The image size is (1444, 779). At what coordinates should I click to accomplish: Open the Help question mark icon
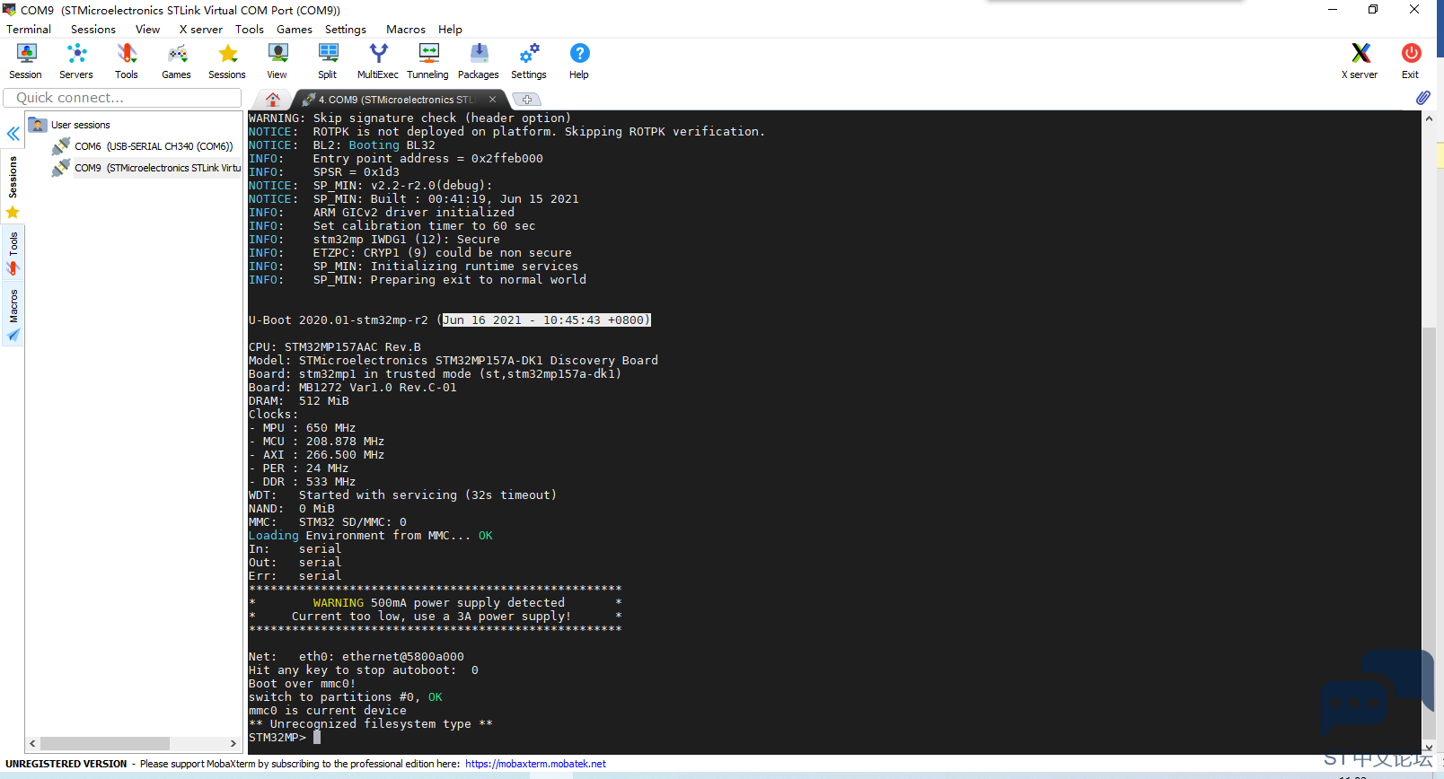tap(579, 61)
